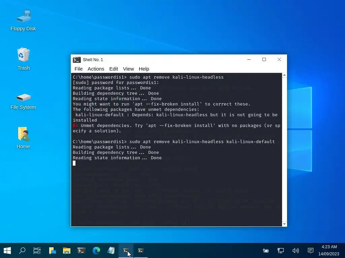
Task: Select the File System desktop icon
Action: 23,101
